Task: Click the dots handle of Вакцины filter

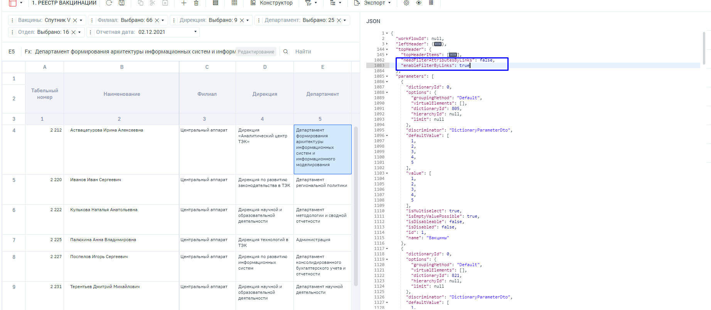Action: click(x=13, y=20)
